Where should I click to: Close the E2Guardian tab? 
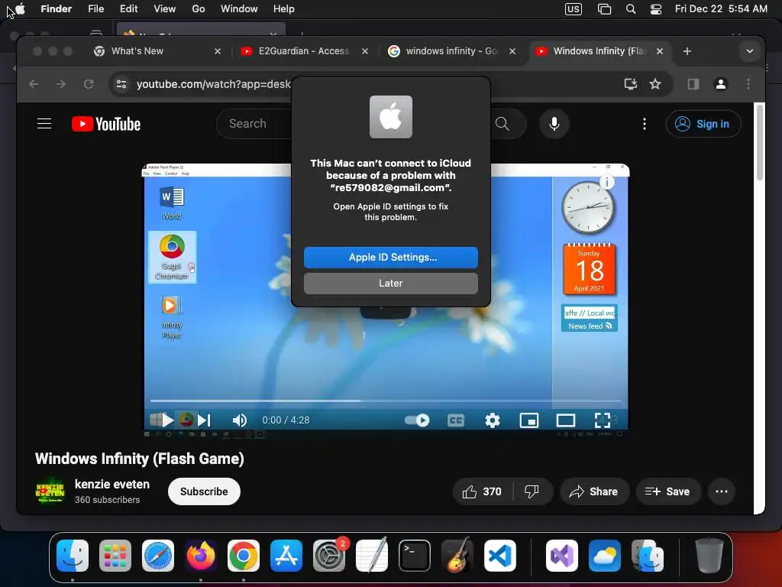click(365, 51)
